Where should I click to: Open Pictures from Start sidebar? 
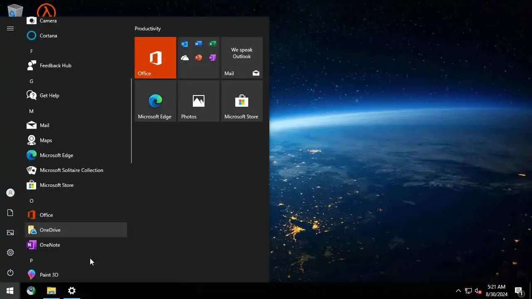[x=10, y=233]
